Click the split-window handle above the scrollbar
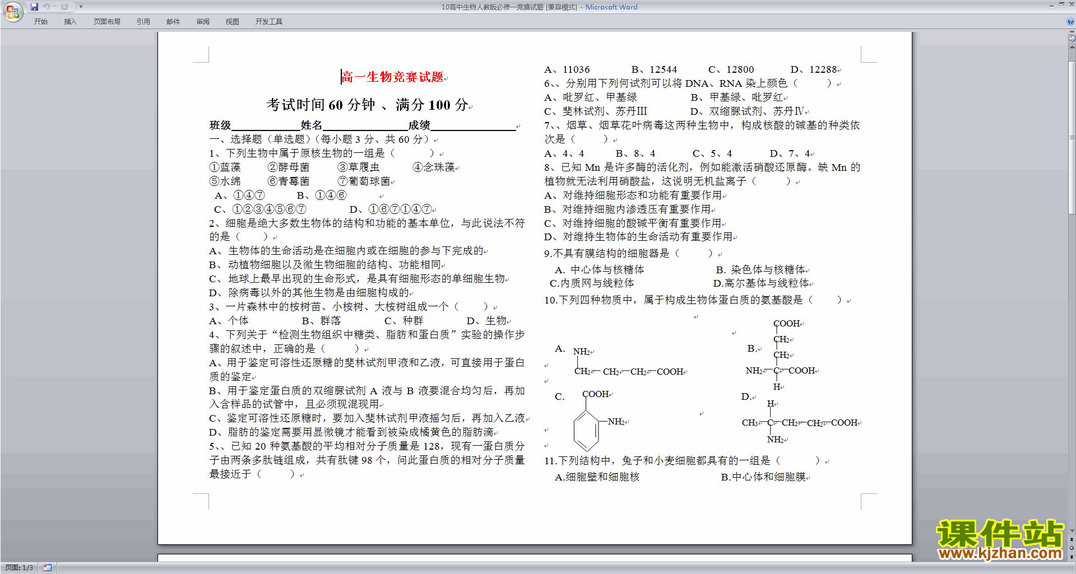 (x=1072, y=32)
